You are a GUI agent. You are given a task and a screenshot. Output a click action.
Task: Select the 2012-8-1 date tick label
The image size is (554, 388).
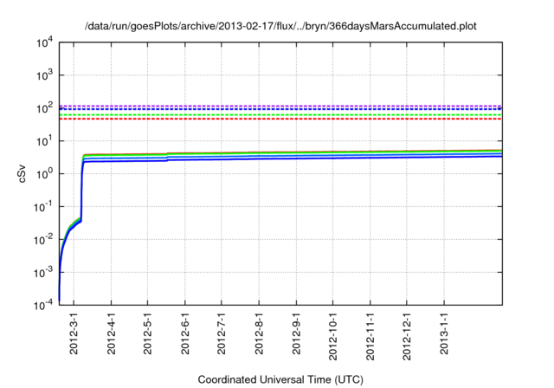[x=260, y=335]
